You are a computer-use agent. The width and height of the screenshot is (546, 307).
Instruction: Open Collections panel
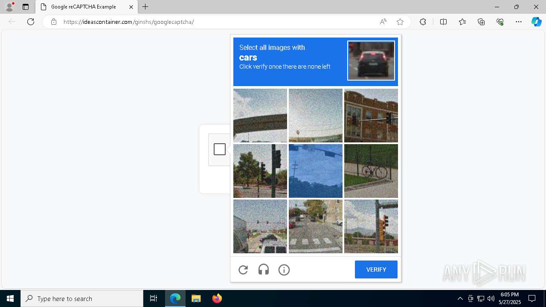(x=481, y=22)
